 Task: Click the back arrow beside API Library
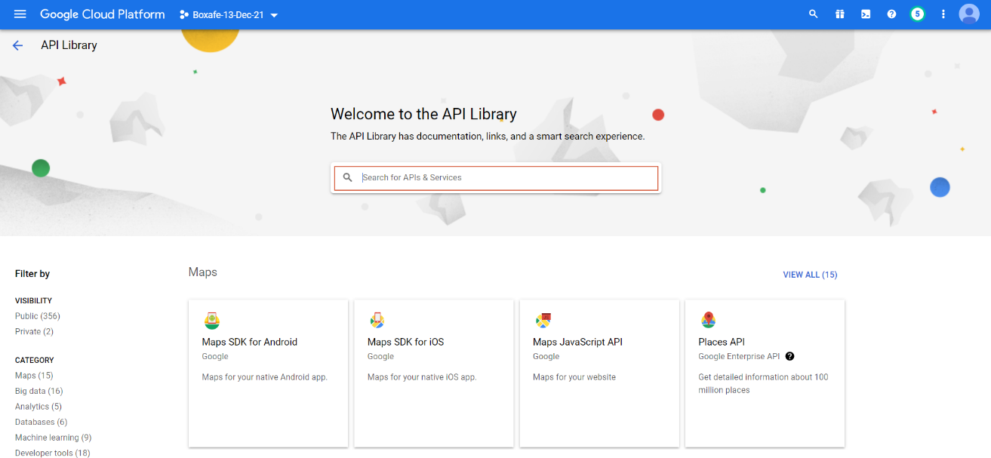pyautogui.click(x=18, y=45)
